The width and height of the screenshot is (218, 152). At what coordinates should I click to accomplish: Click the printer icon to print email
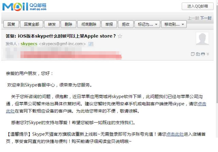[x=203, y=54]
